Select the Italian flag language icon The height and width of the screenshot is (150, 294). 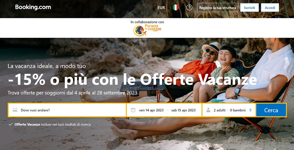click(x=176, y=7)
